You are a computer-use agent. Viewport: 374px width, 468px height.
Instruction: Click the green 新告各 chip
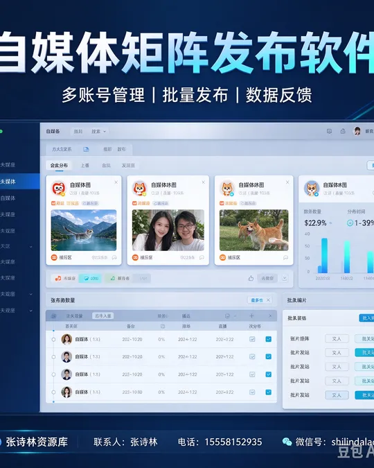click(118, 278)
